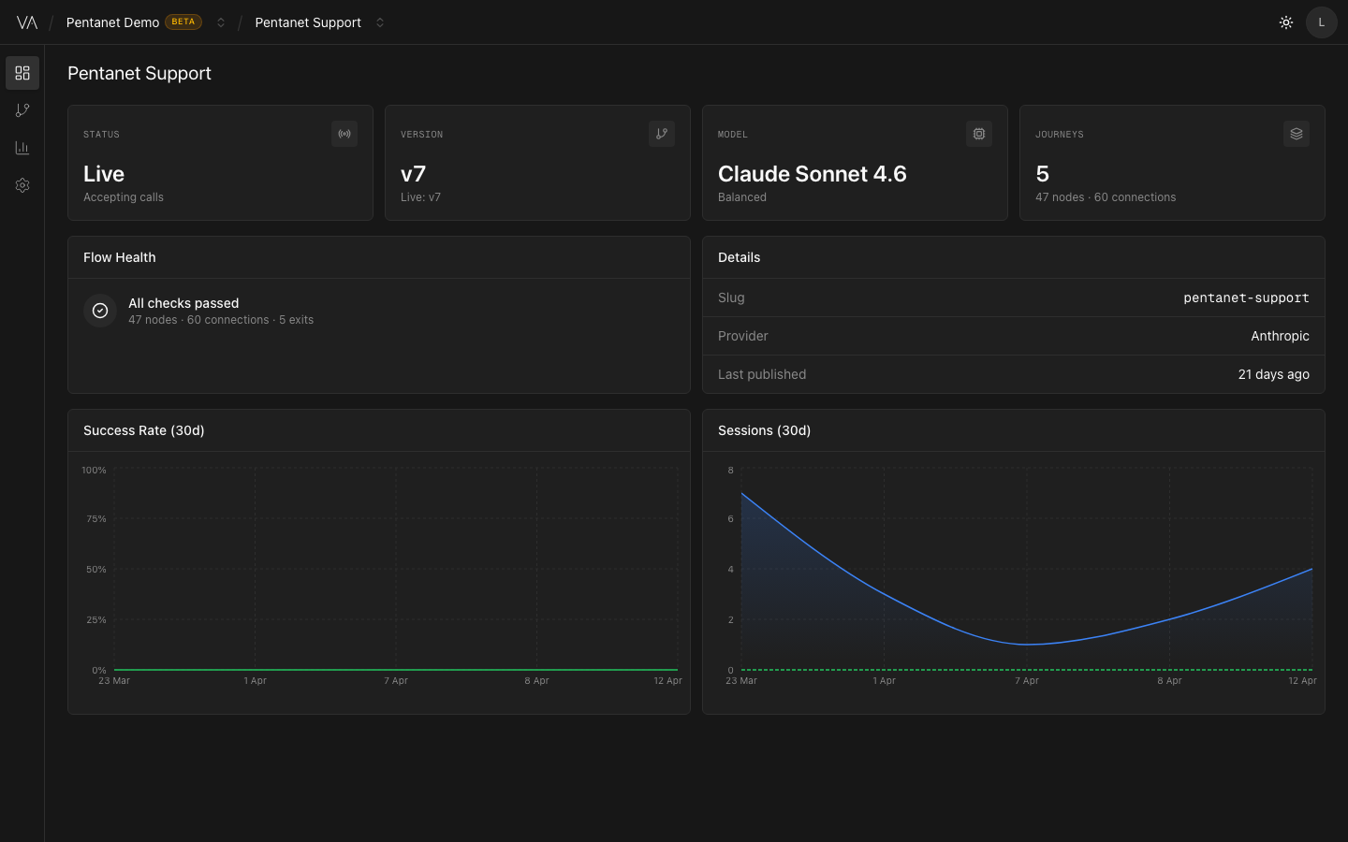Select the Anthropic provider value
1348x842 pixels.
[1280, 336]
